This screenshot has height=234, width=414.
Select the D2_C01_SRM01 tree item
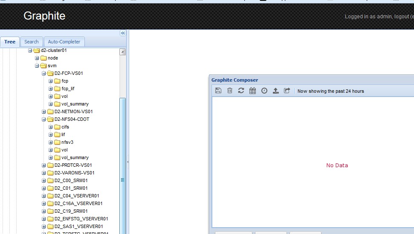(x=71, y=188)
